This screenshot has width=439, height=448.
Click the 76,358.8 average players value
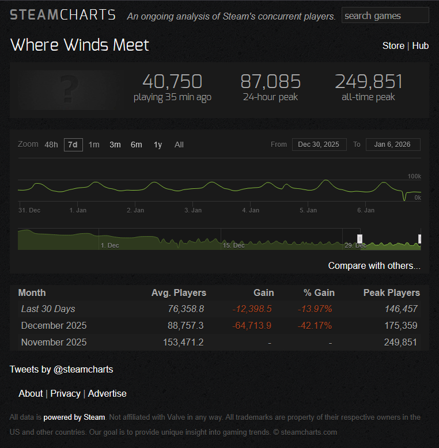click(186, 309)
